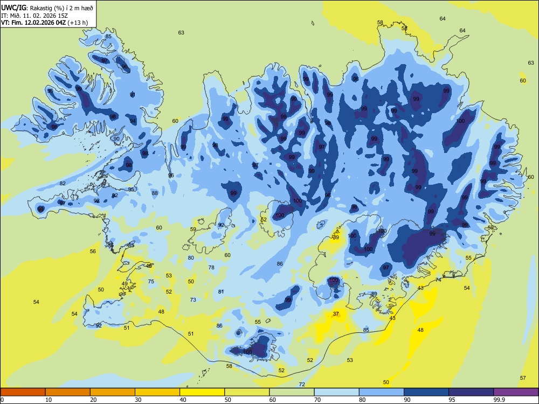The height and width of the screenshot is (404, 539).
Task: Select the purple legend swatch above 99.9
Action: click(x=516, y=392)
